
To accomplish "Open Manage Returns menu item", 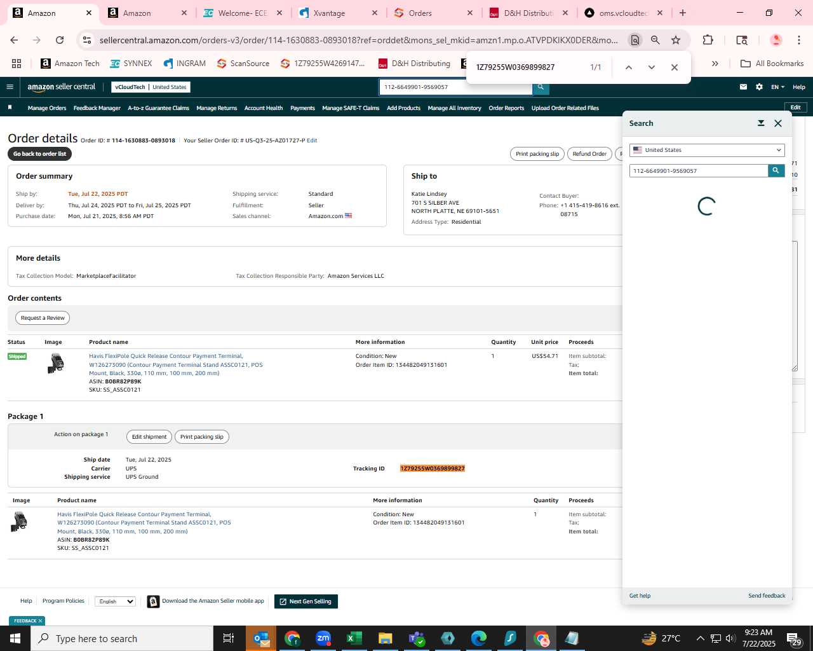I will click(x=217, y=108).
